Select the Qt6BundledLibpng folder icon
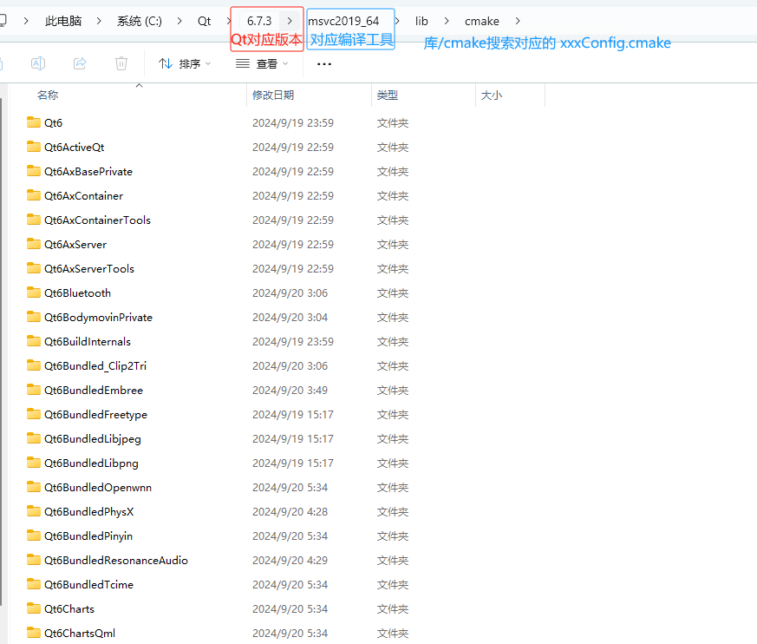Image resolution: width=757 pixels, height=644 pixels. click(34, 463)
